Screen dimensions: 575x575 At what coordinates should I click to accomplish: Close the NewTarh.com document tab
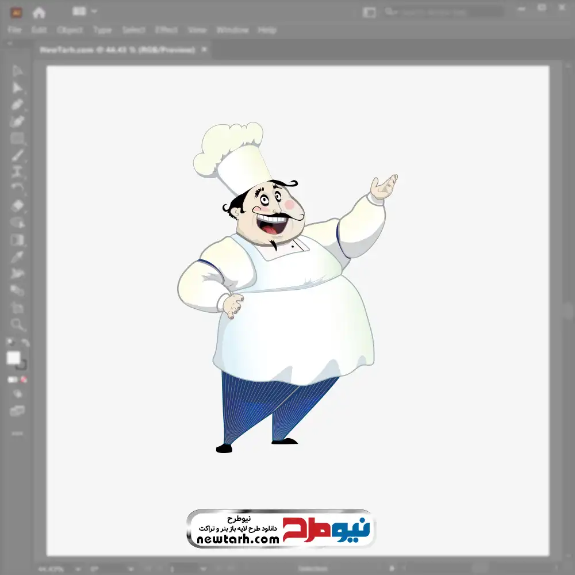coord(203,50)
